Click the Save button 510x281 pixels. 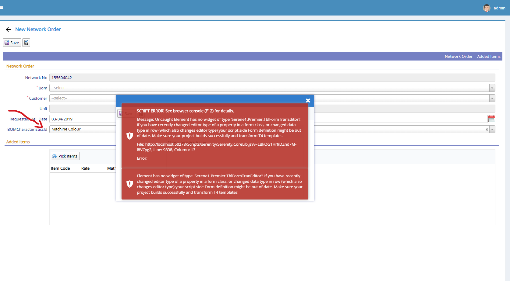click(12, 43)
